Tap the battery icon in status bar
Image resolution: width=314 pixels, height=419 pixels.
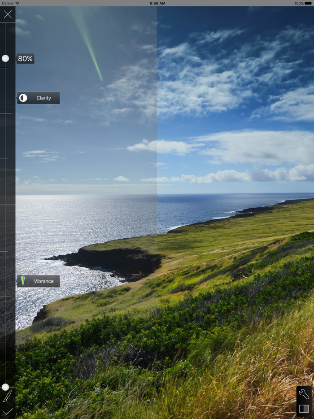pos(309,3)
